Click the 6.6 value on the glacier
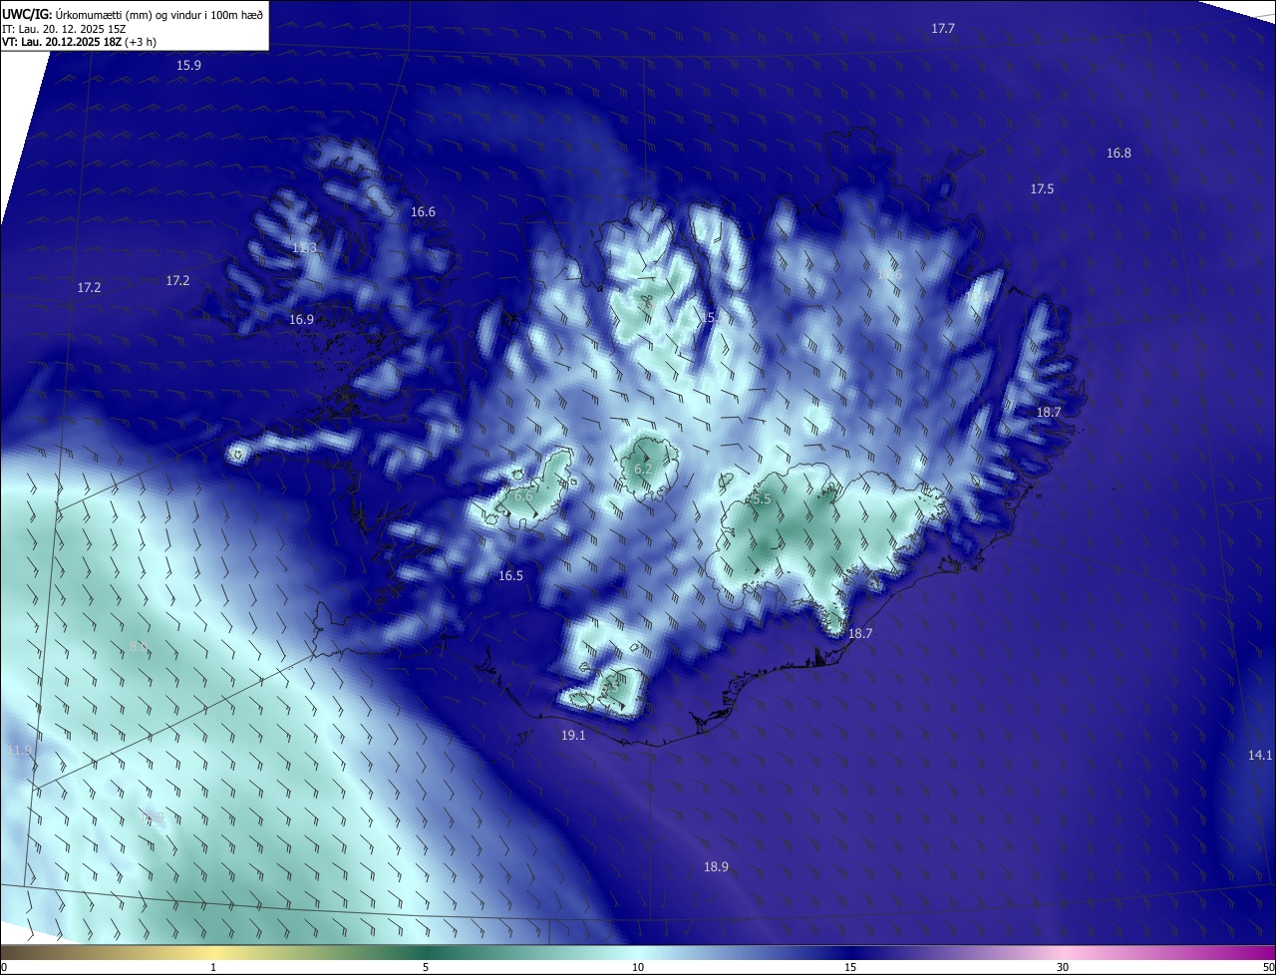Screen dimensions: 1276x975 coord(523,496)
